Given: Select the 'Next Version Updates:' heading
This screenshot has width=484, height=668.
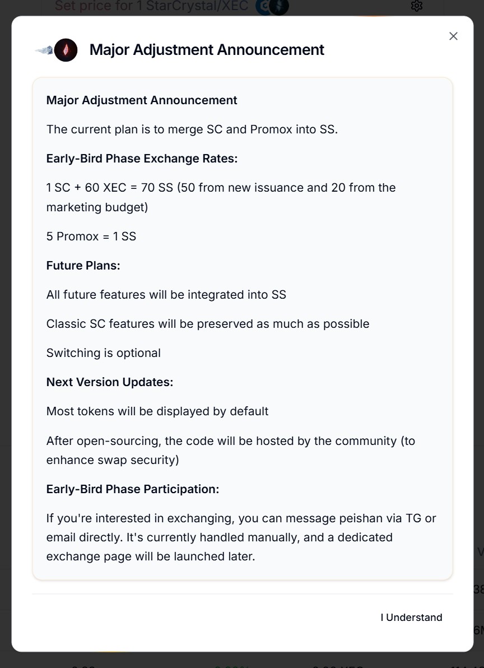Looking at the screenshot, I should pos(109,382).
